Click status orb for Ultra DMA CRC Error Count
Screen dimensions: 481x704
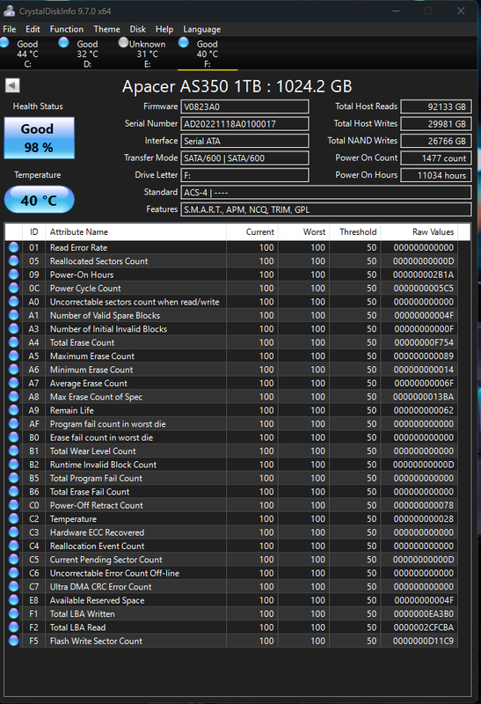coord(14,586)
